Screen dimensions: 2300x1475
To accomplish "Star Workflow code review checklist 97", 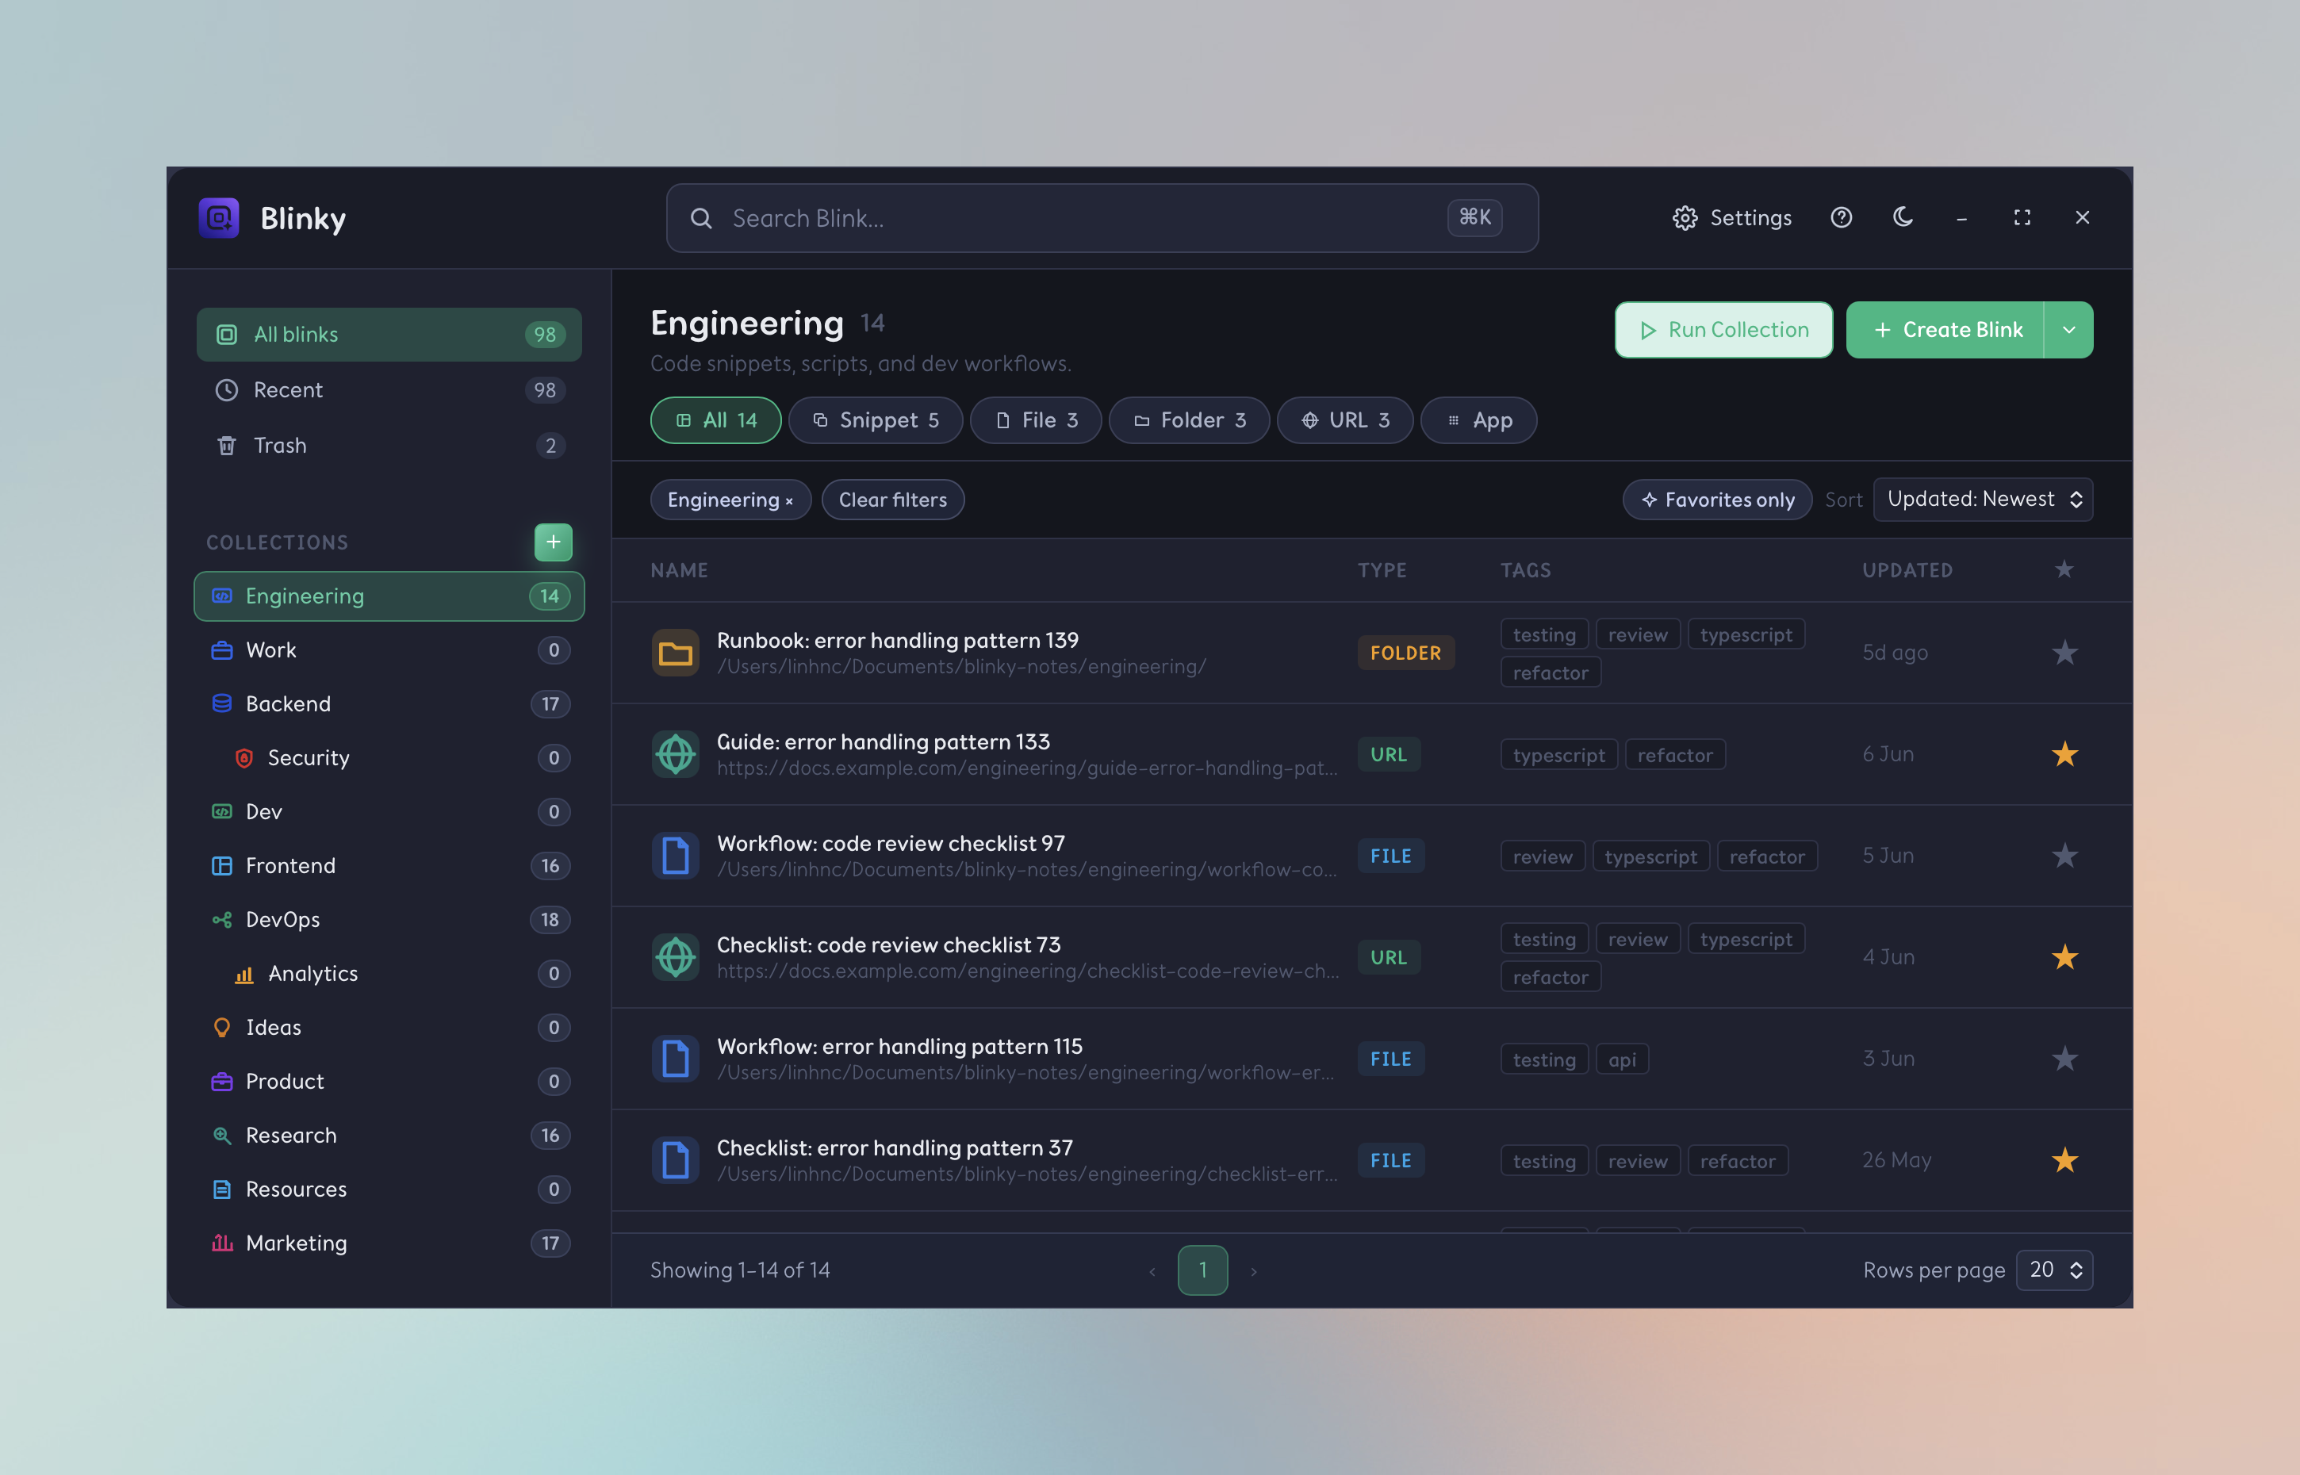I will (x=2064, y=856).
